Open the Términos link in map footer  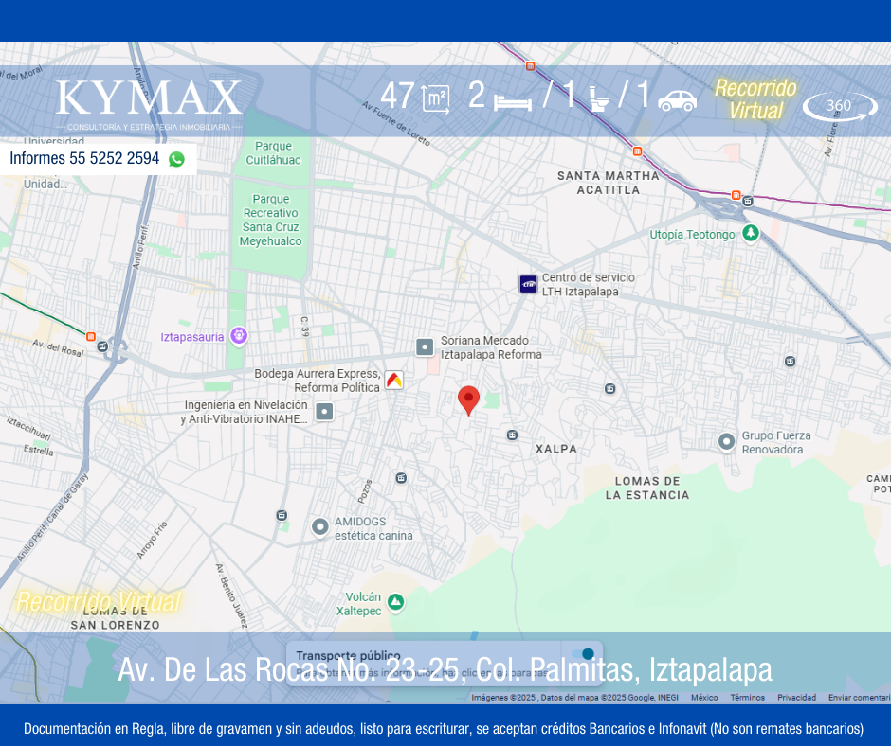click(747, 698)
